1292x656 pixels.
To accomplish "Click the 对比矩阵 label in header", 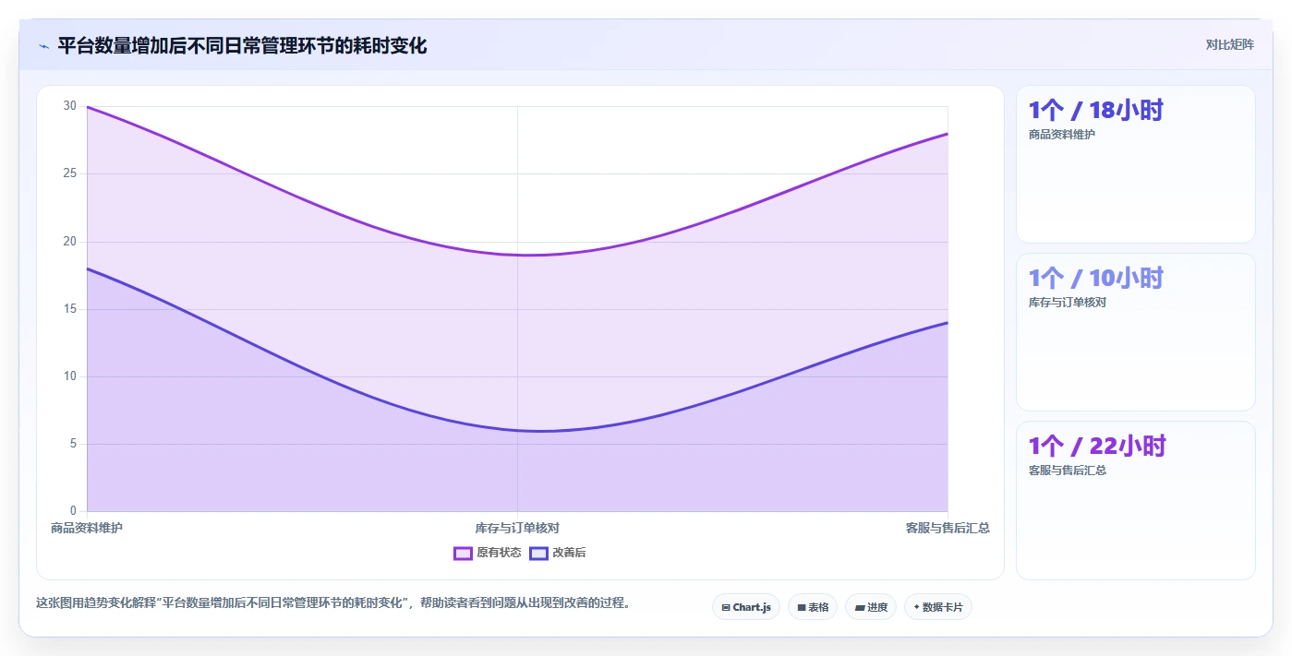I will point(1229,44).
